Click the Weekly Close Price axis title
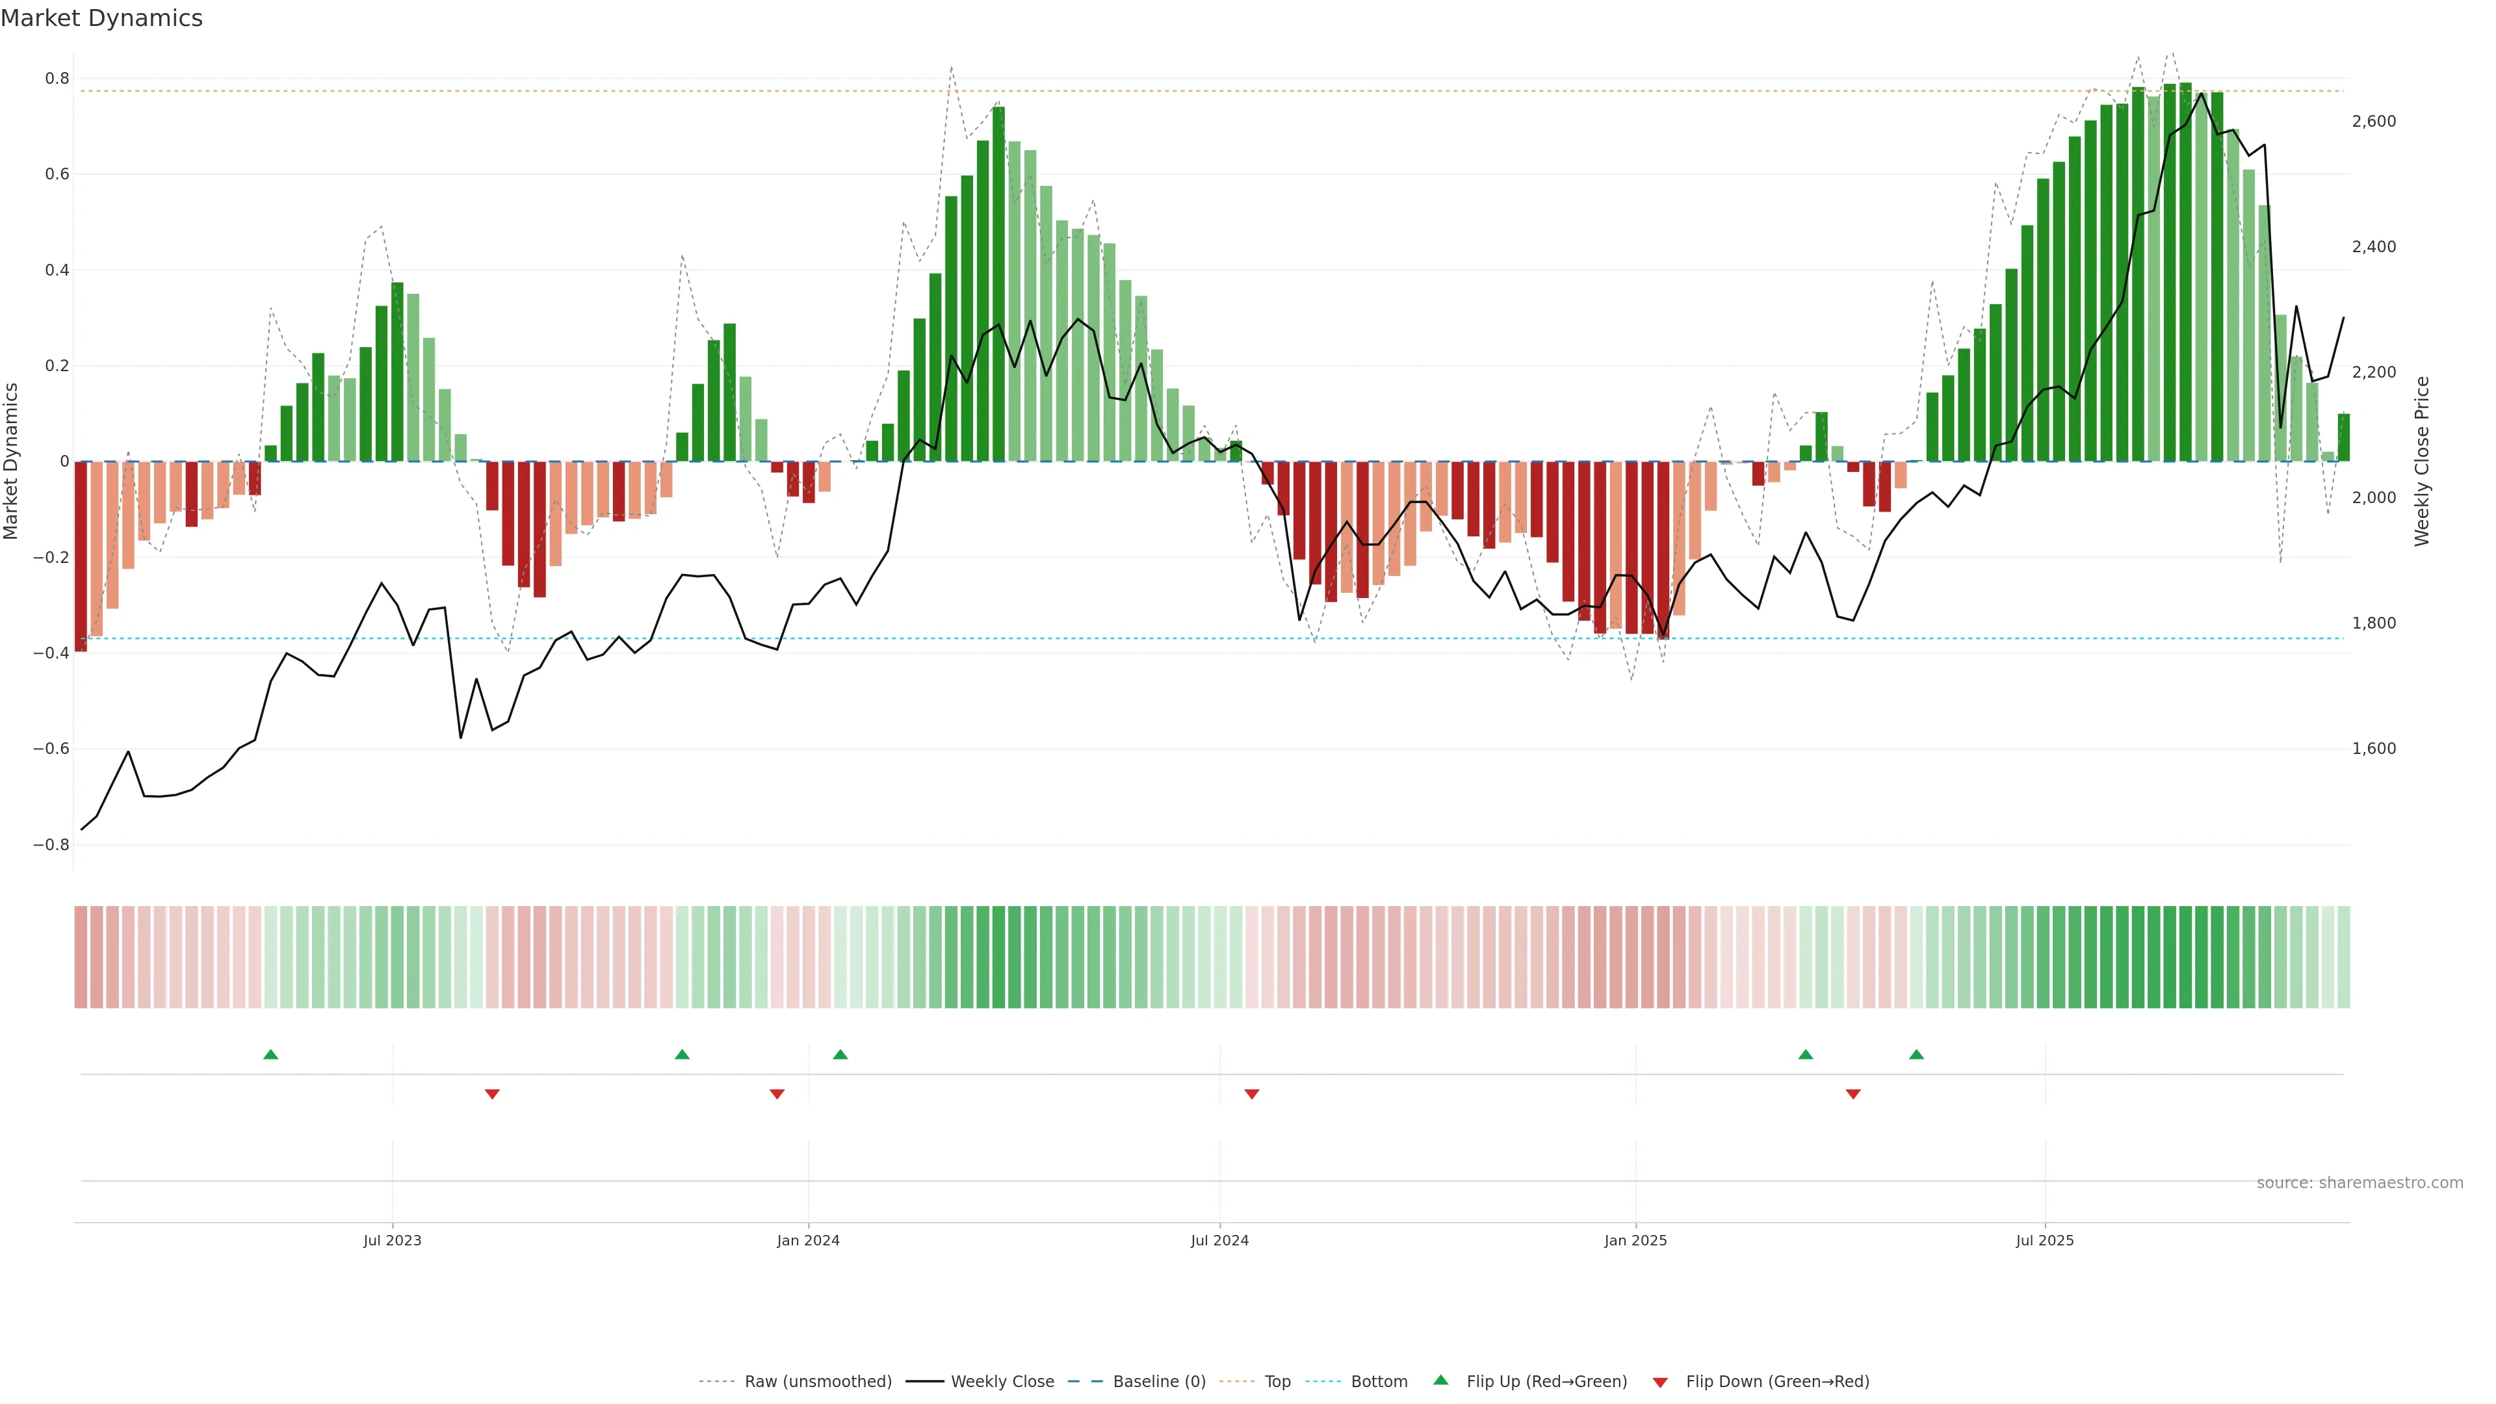Image resolution: width=2496 pixels, height=1404 pixels. pos(2421,461)
